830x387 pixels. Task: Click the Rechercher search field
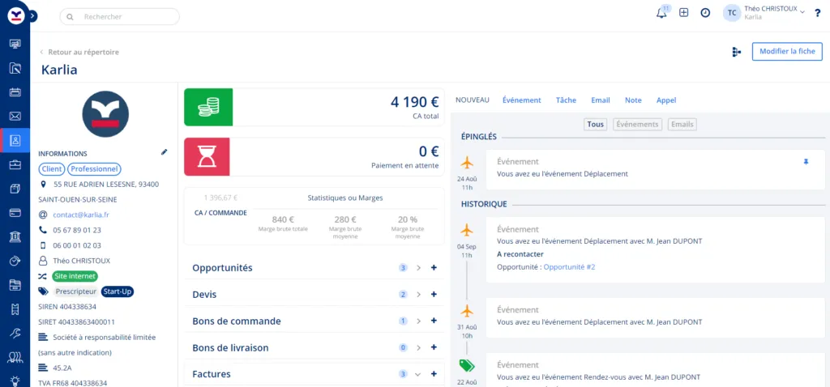(120, 16)
